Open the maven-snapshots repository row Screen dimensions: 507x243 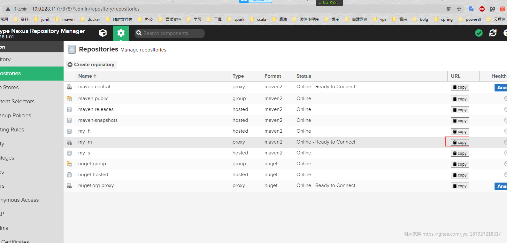[x=285, y=120]
